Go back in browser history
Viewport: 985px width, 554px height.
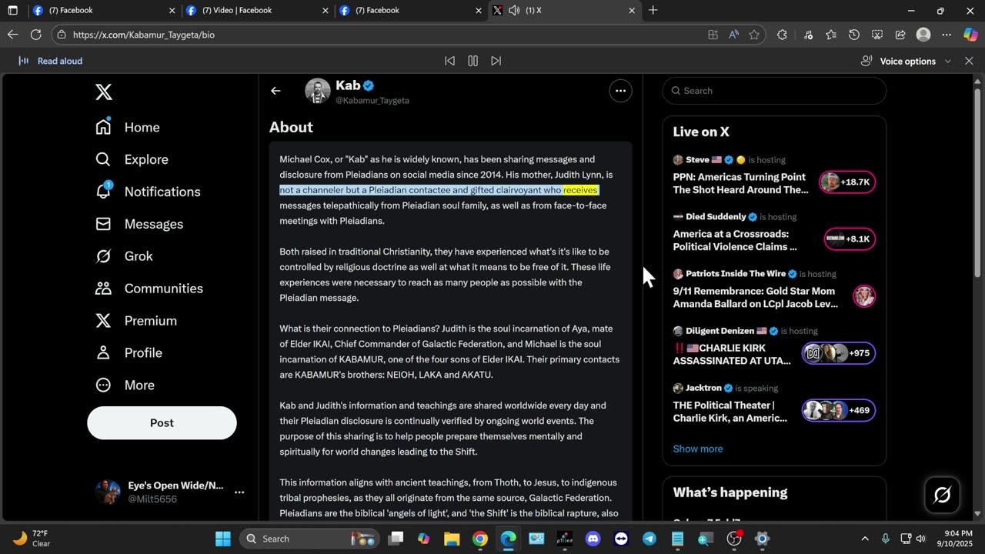click(x=12, y=35)
